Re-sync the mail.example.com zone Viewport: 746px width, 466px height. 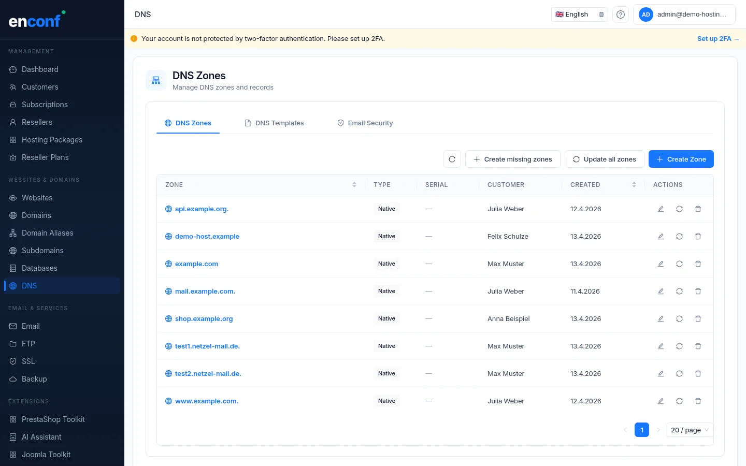(679, 291)
